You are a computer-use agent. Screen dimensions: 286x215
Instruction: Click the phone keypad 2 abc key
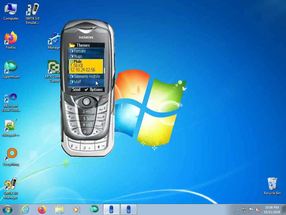[86, 111]
